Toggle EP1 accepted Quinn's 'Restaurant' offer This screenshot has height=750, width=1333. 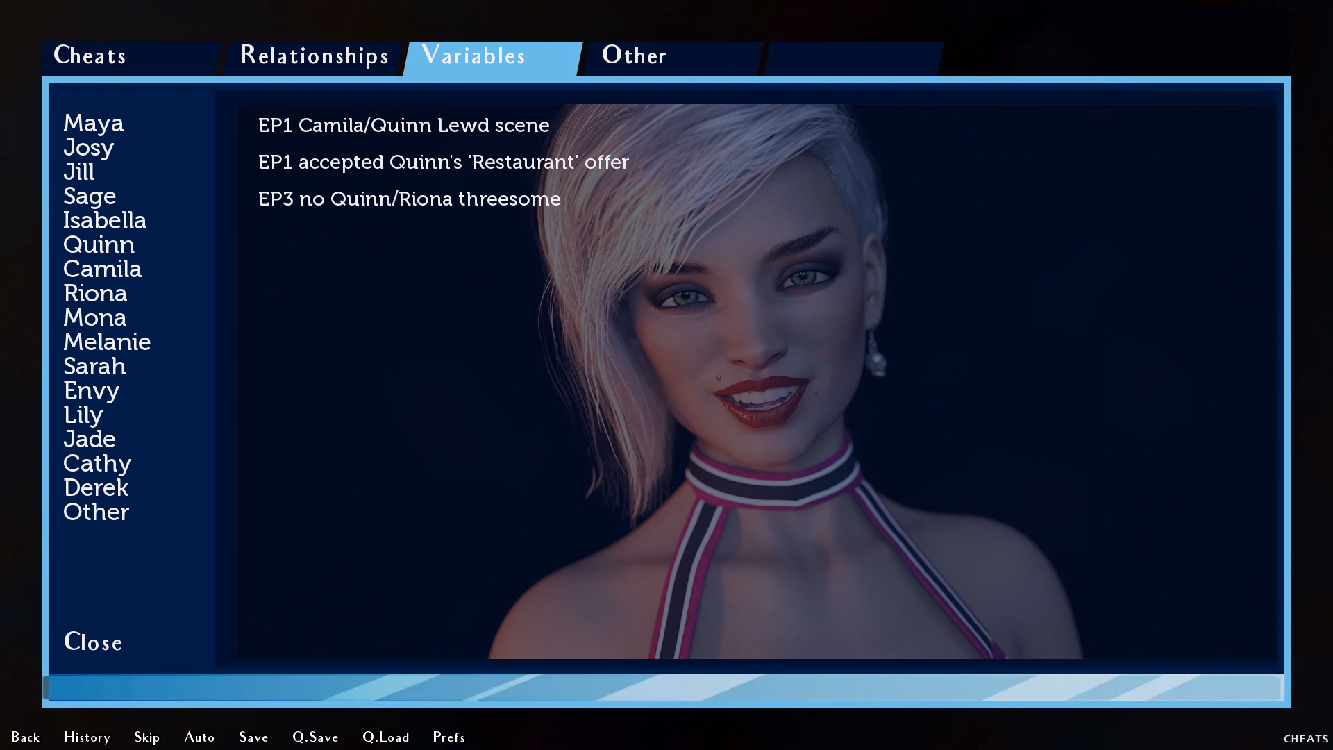click(443, 162)
